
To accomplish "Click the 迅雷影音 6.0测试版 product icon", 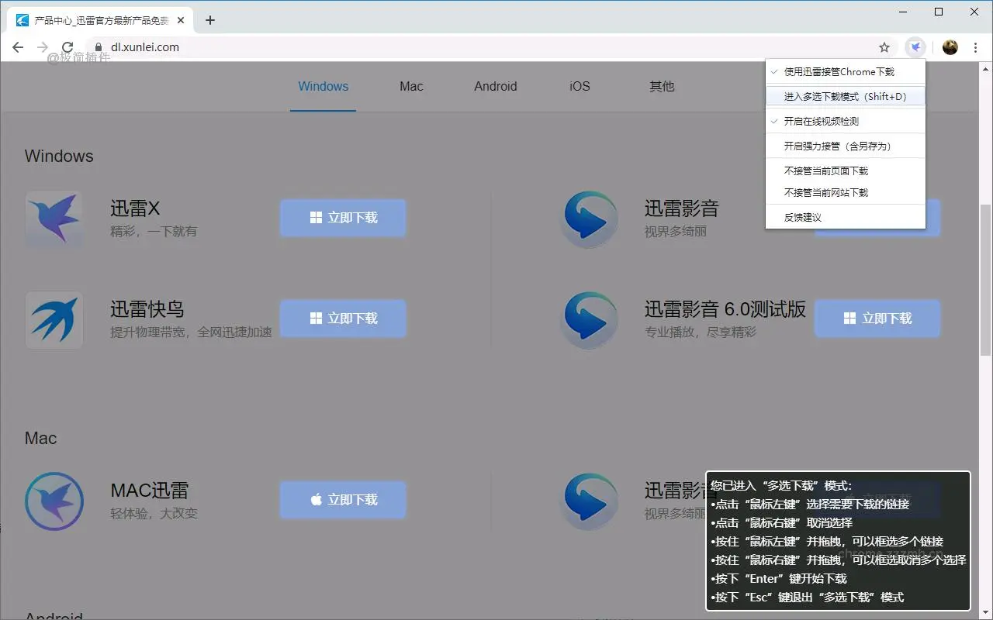I will (x=589, y=319).
